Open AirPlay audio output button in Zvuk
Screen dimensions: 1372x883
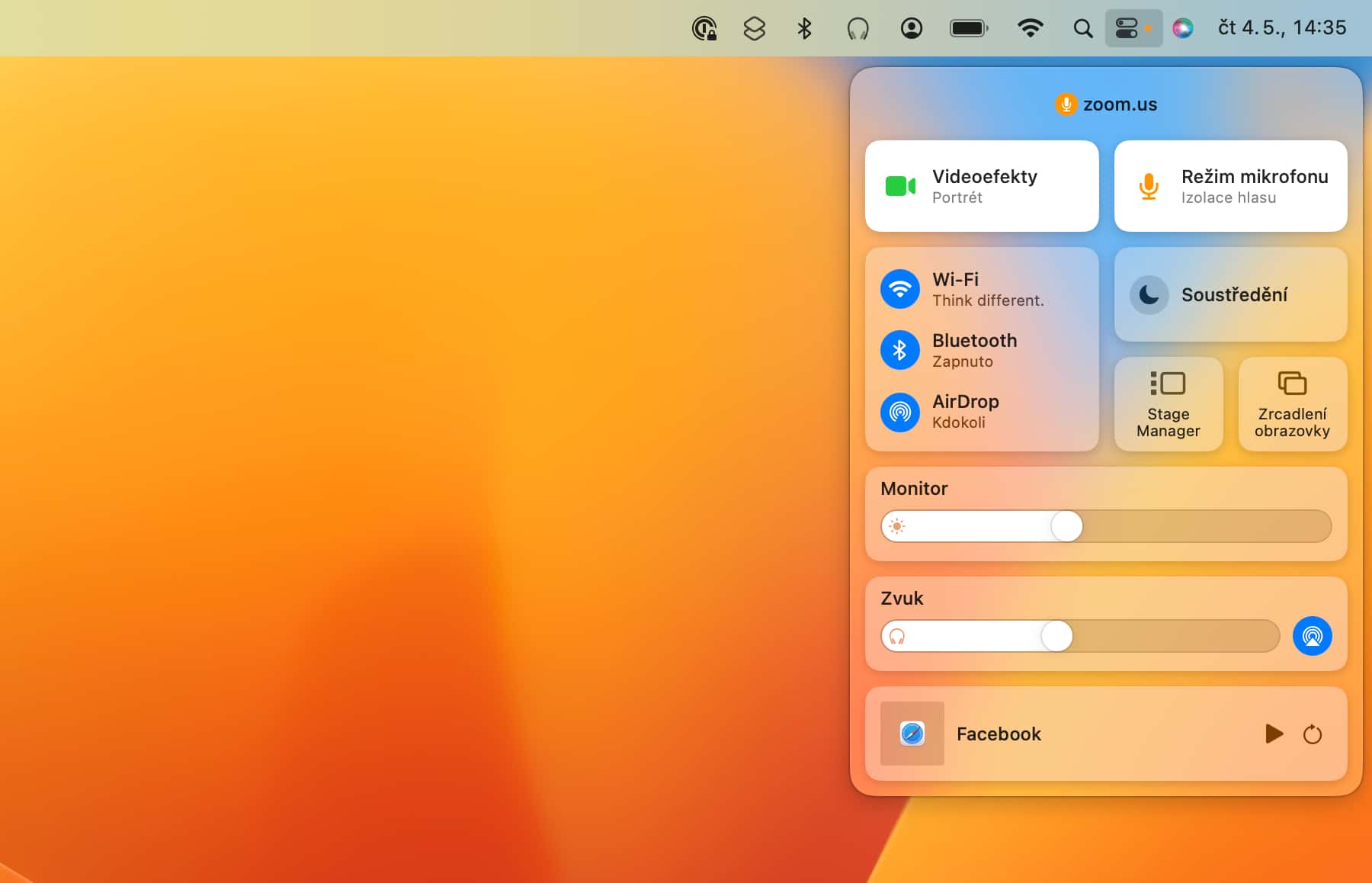[1312, 636]
